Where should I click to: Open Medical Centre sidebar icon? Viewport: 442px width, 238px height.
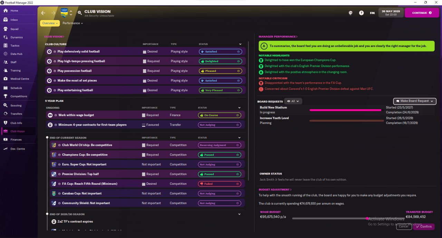6,79
